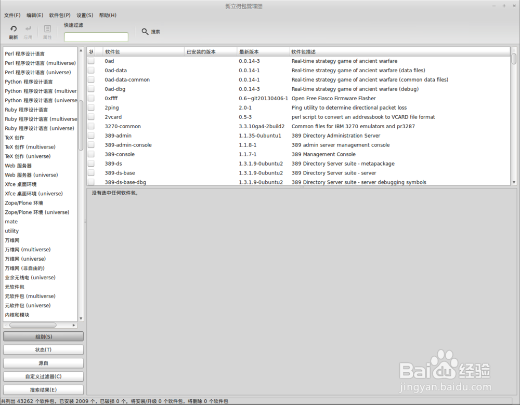Image resolution: width=520 pixels, height=405 pixels.
Task: Mark the 389-admin package checkbox
Action: pos(90,136)
